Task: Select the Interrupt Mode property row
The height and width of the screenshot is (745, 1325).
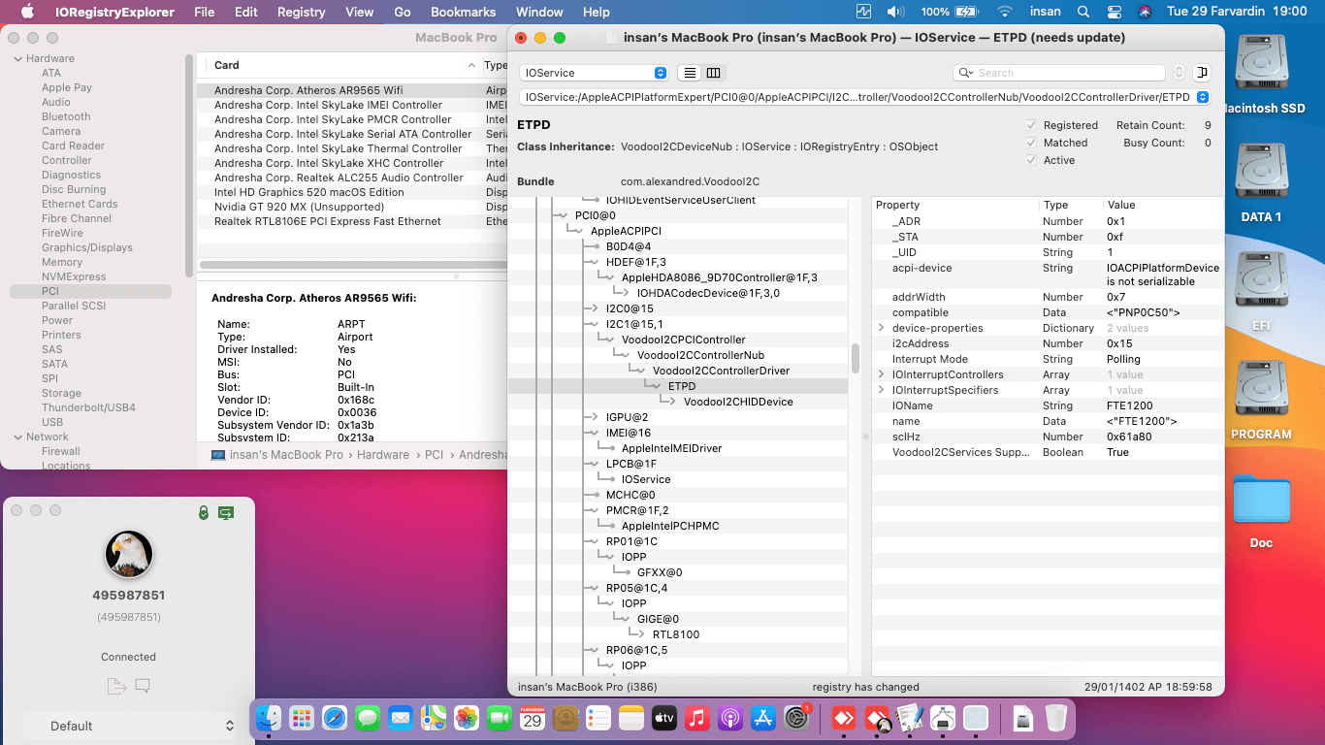Action: click(1048, 359)
